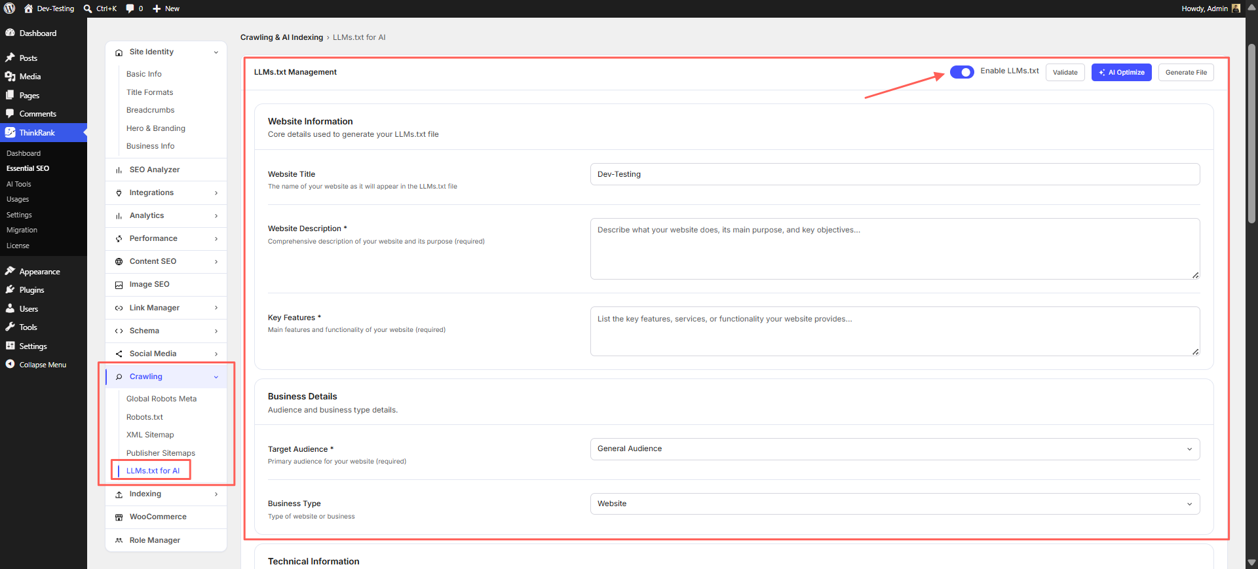
Task: Click the ThinkRank plugin icon
Action: coord(10,132)
